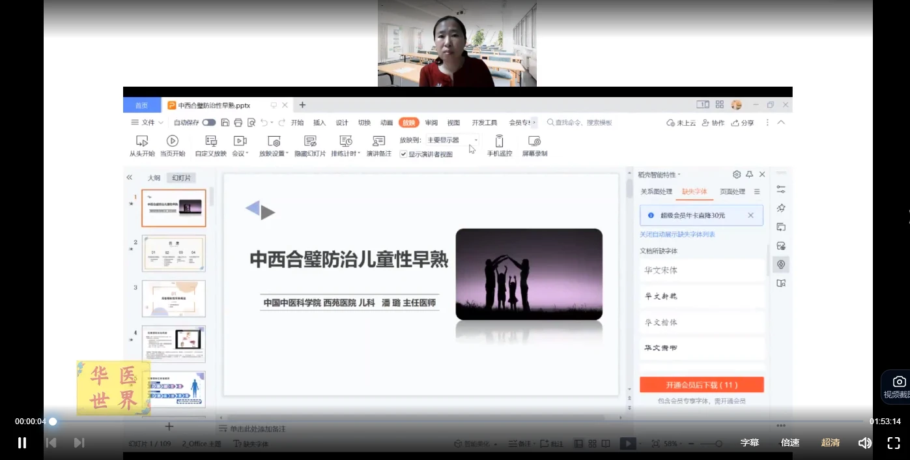This screenshot has height=460, width=910.
Task: Pause the video playback
Action: click(x=22, y=443)
